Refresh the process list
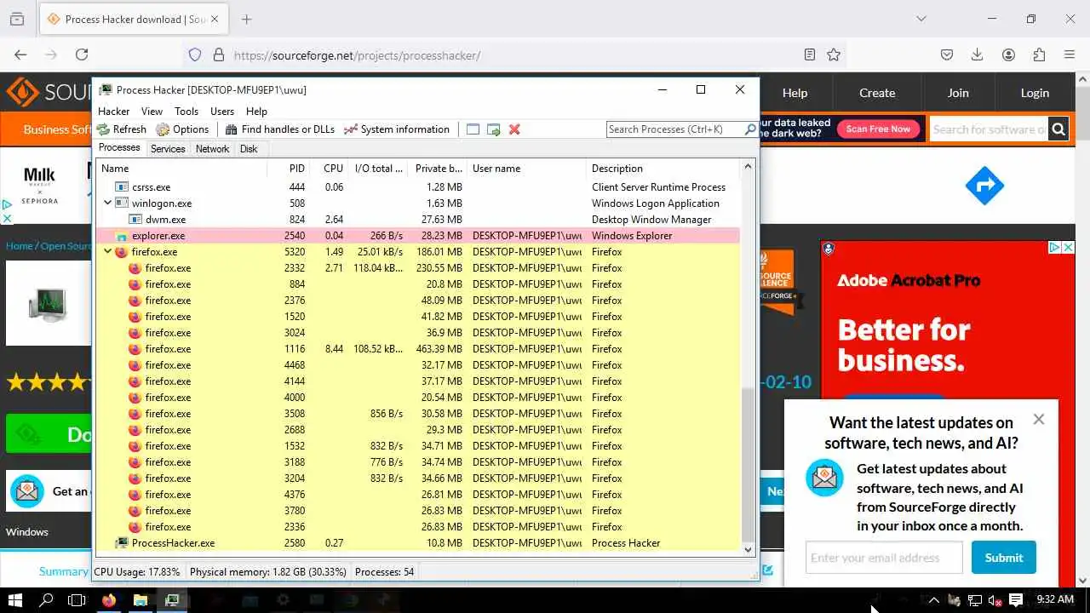The width and height of the screenshot is (1090, 613). [x=122, y=129]
